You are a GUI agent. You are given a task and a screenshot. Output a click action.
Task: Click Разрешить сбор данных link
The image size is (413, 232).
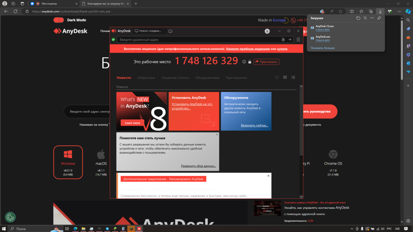coord(198,166)
